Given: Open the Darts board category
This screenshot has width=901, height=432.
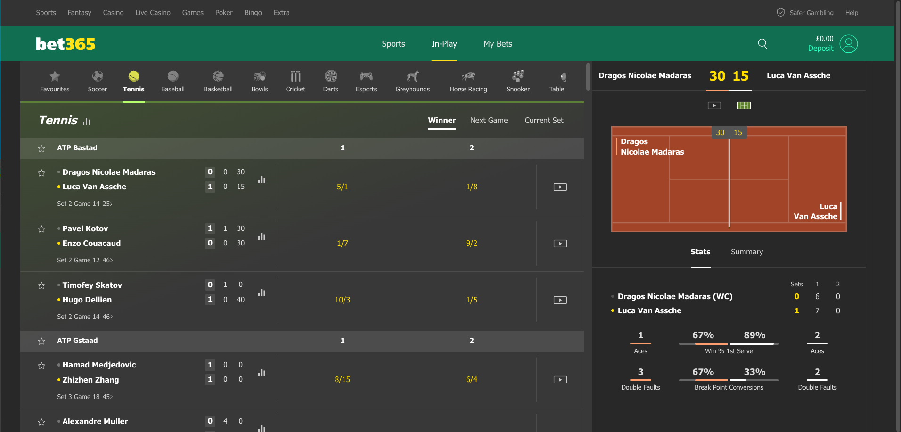Looking at the screenshot, I should (x=331, y=82).
